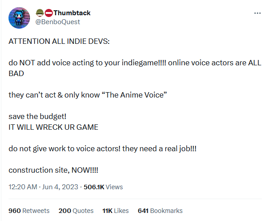Show the 200 Quotes list
The width and height of the screenshot is (269, 221).
tap(76, 210)
